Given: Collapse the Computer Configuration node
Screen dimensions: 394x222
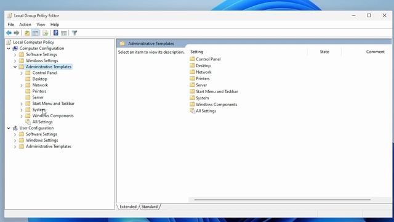Looking at the screenshot, I should coord(9,48).
